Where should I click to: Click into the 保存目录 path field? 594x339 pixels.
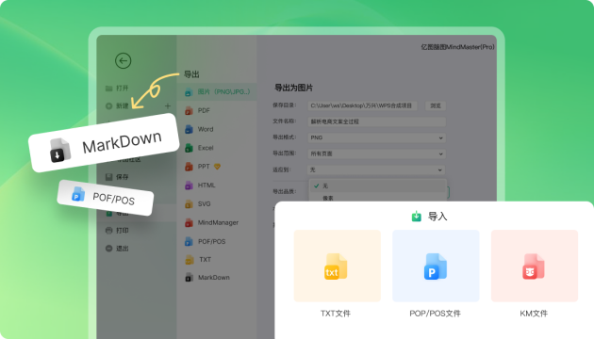click(x=363, y=105)
